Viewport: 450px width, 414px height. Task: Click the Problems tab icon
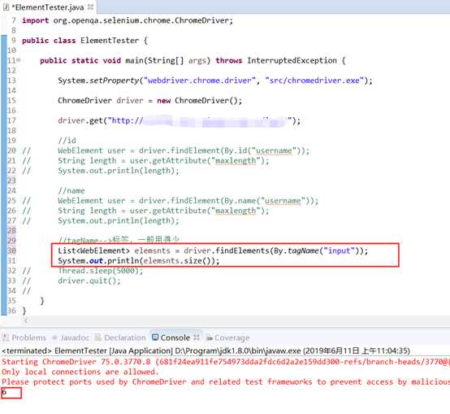coord(6,338)
